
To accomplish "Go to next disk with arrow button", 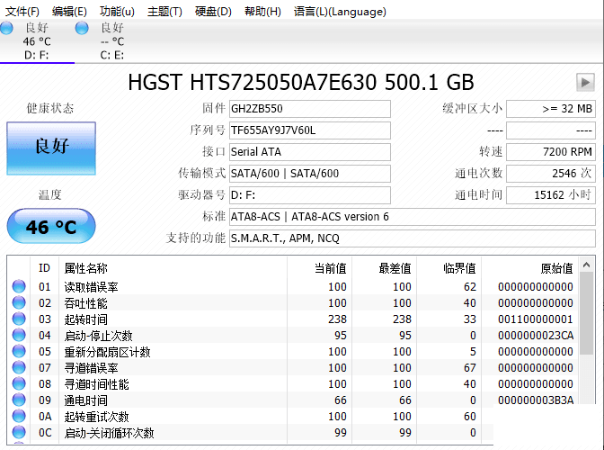I will tap(585, 82).
